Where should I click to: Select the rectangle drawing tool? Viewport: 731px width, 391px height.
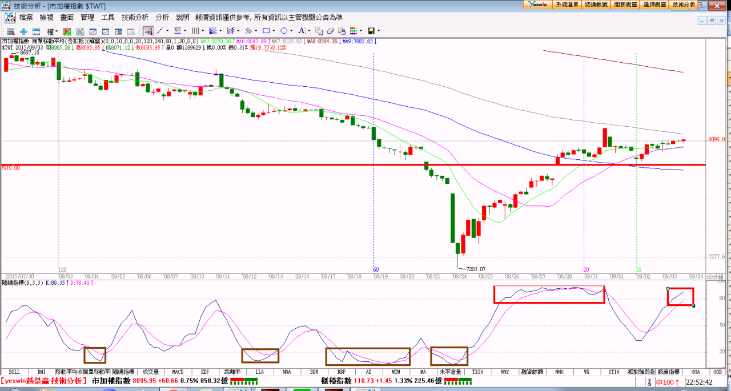point(266,31)
